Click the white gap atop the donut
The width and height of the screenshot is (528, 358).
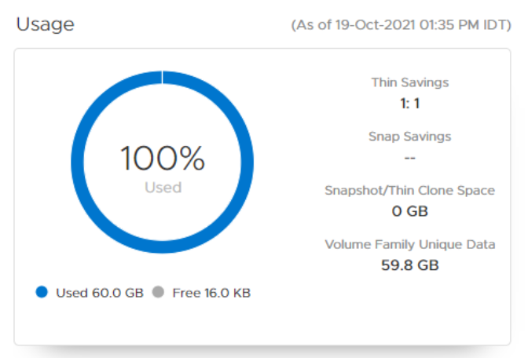163,76
